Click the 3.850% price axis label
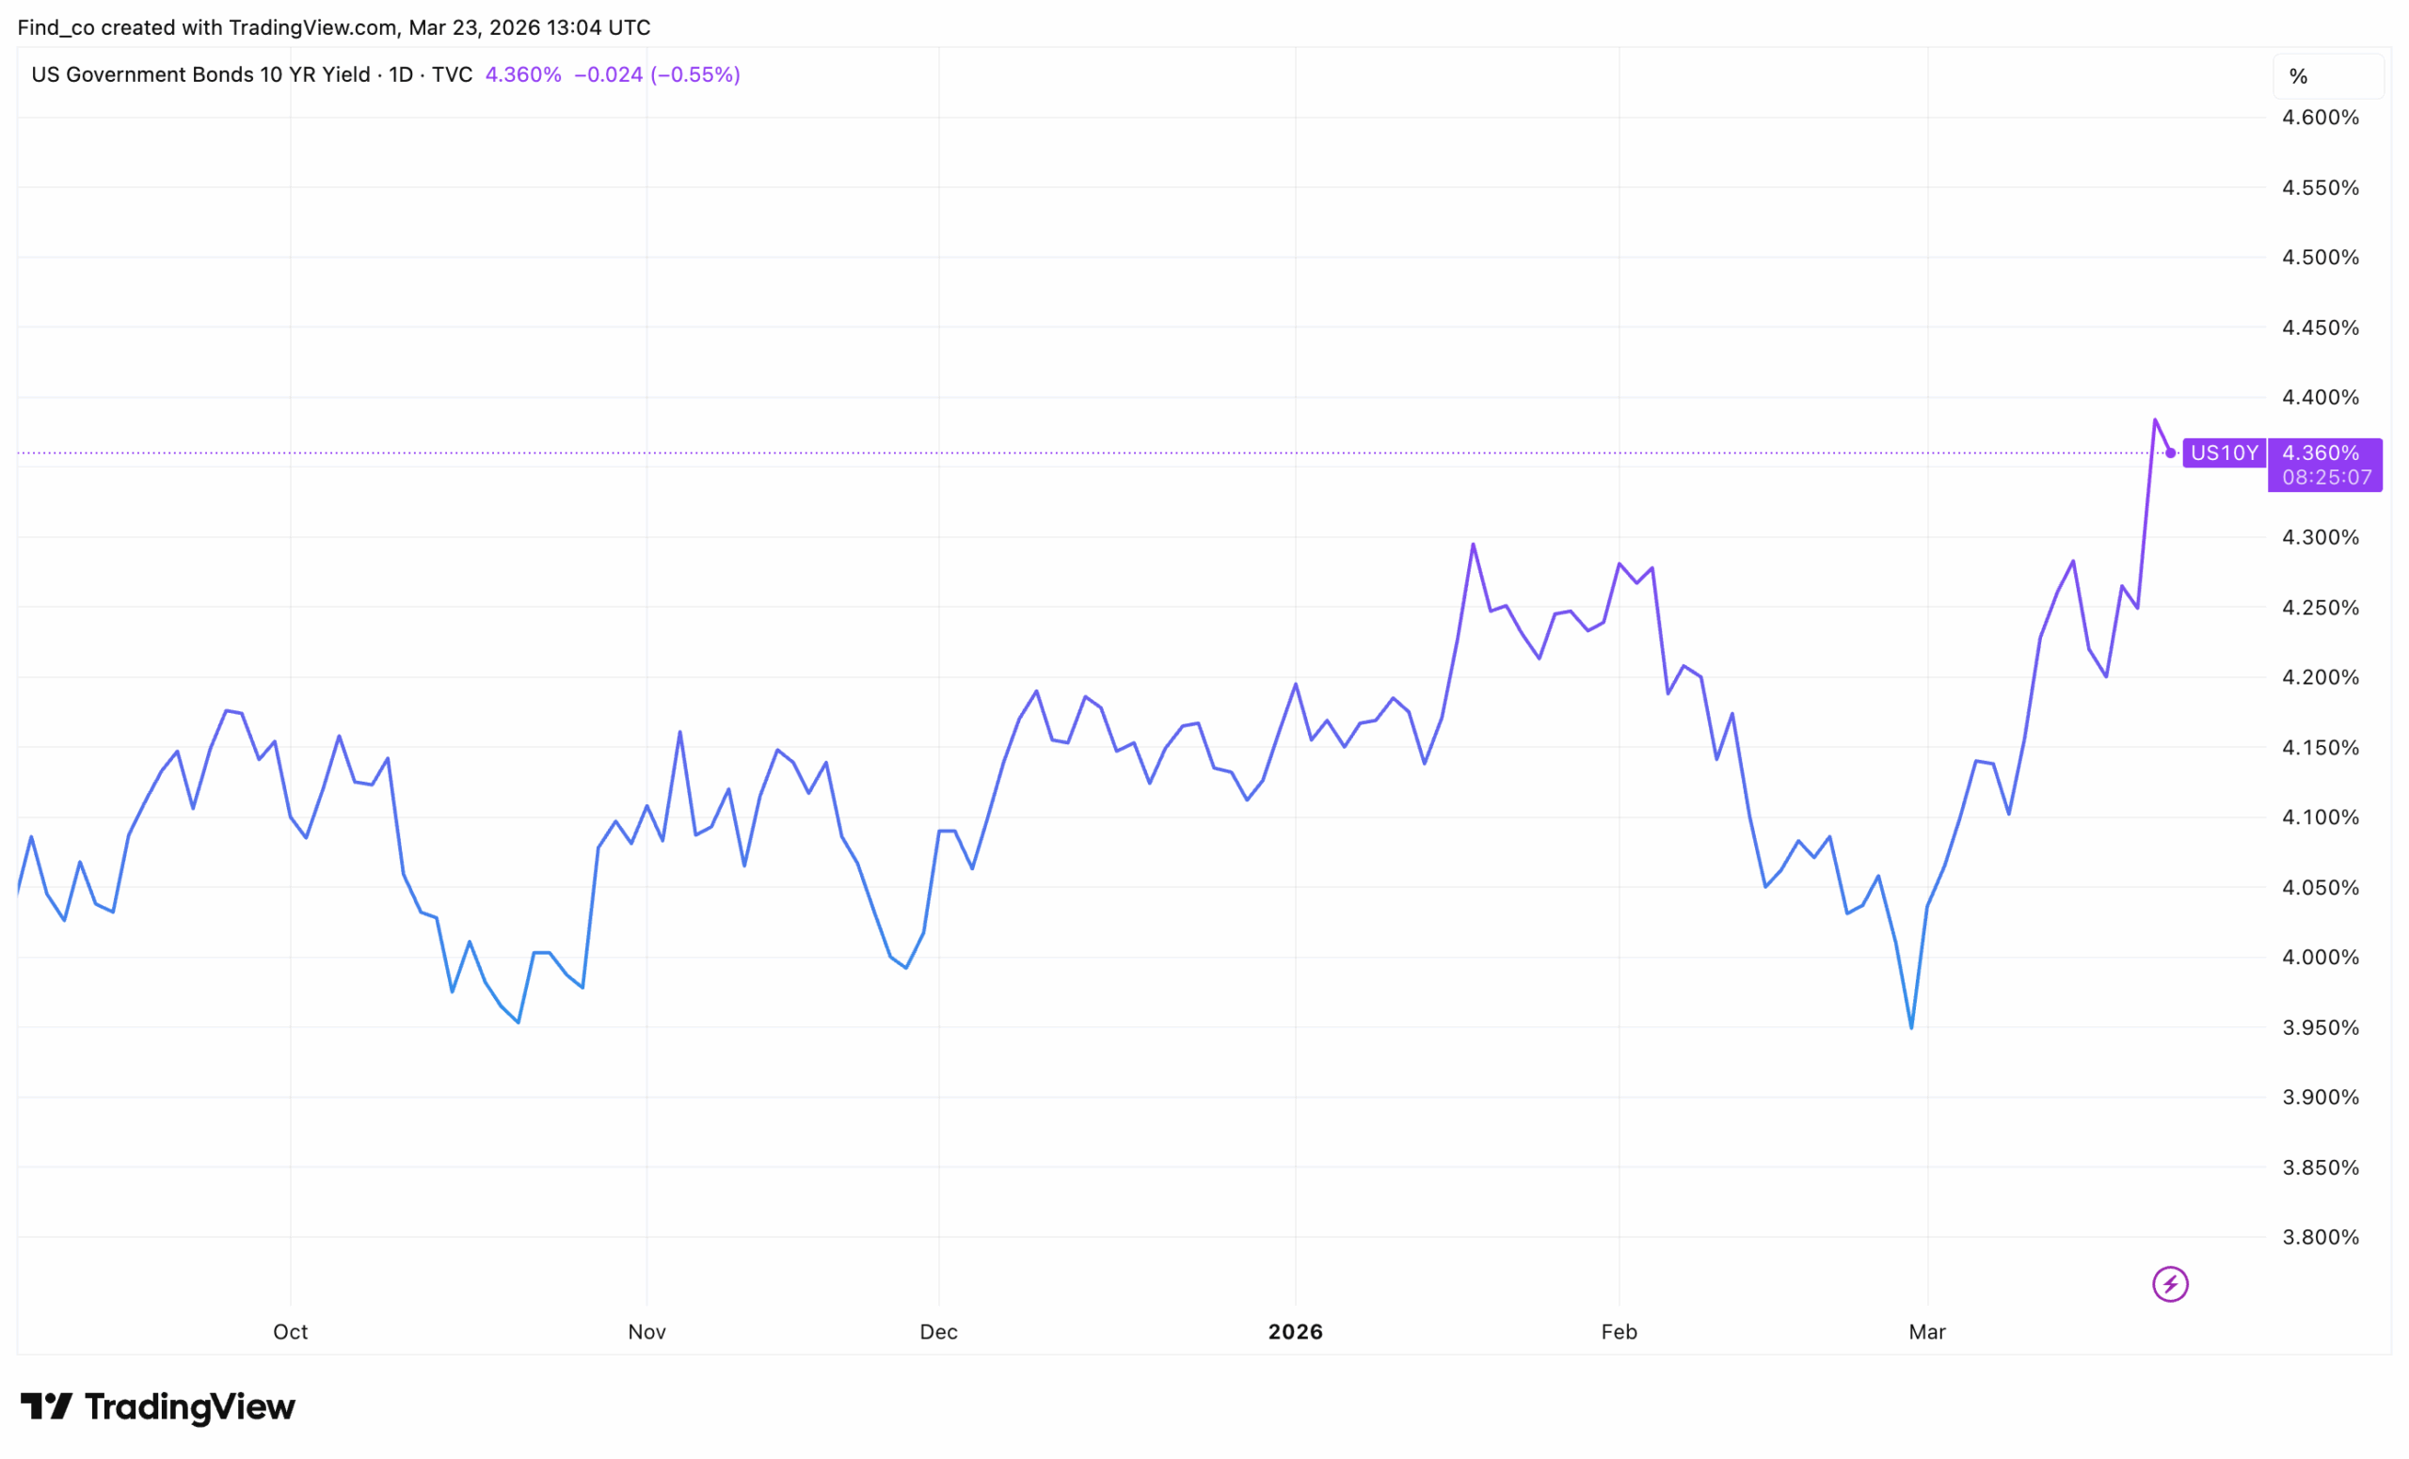This screenshot has width=2409, height=1459. point(2320,1167)
